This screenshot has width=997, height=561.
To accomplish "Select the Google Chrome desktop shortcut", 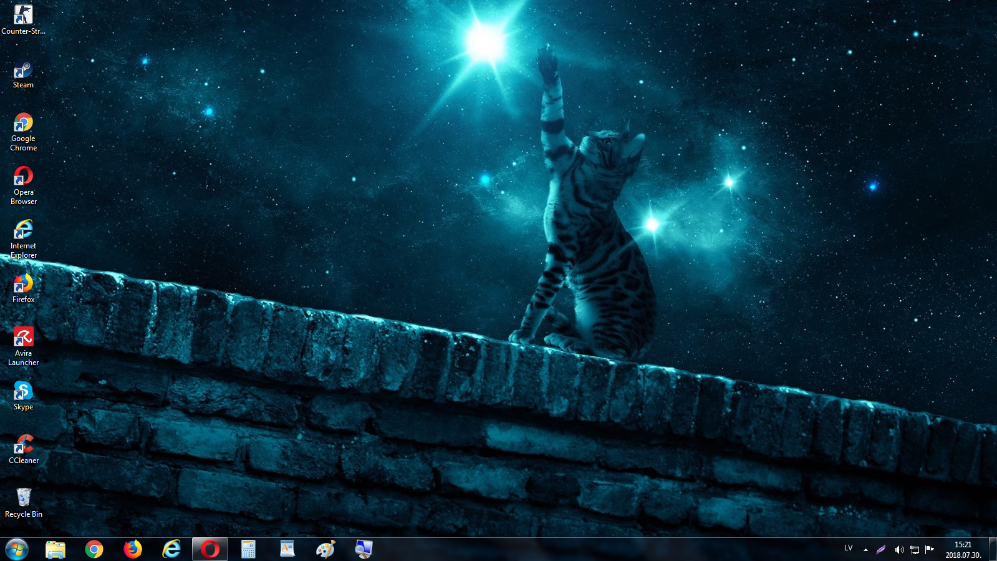I will (23, 132).
